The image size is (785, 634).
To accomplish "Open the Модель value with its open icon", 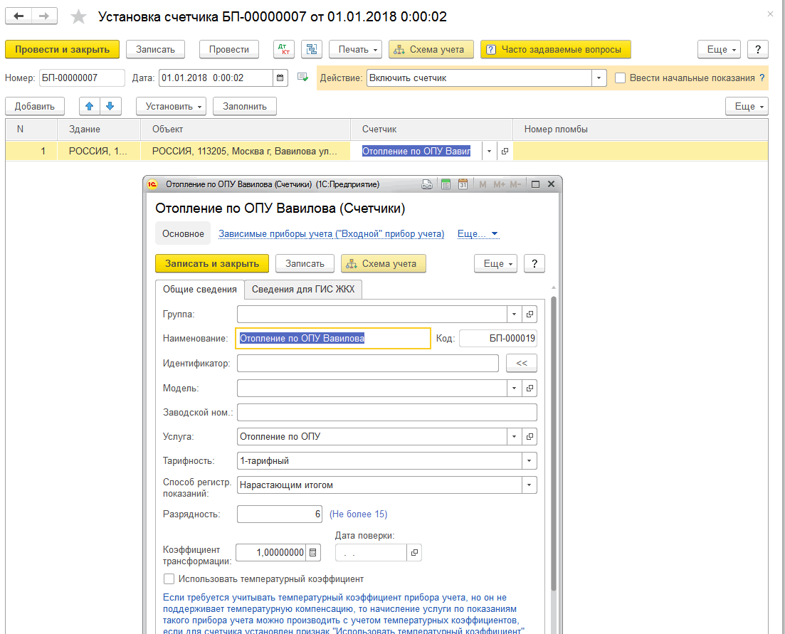I will (x=530, y=388).
